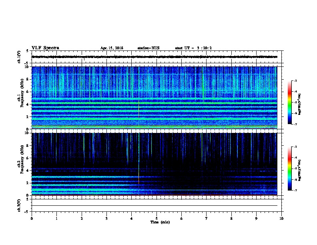Click the ch.1 voltage waveform trace
This screenshot has height=245, width=317.
click(x=154, y=57)
